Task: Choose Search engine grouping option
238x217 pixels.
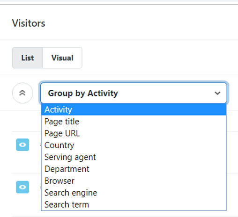Action: pyautogui.click(x=134, y=193)
